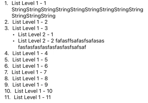Click list item 'List Level 1 - 5'

(x=30, y=60)
